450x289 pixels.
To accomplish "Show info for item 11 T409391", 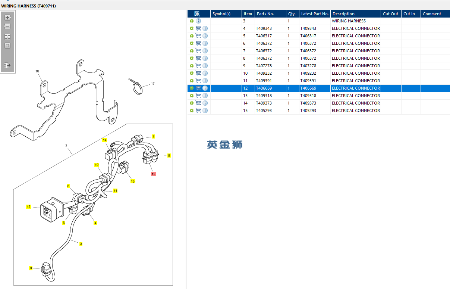I will click(205, 81).
